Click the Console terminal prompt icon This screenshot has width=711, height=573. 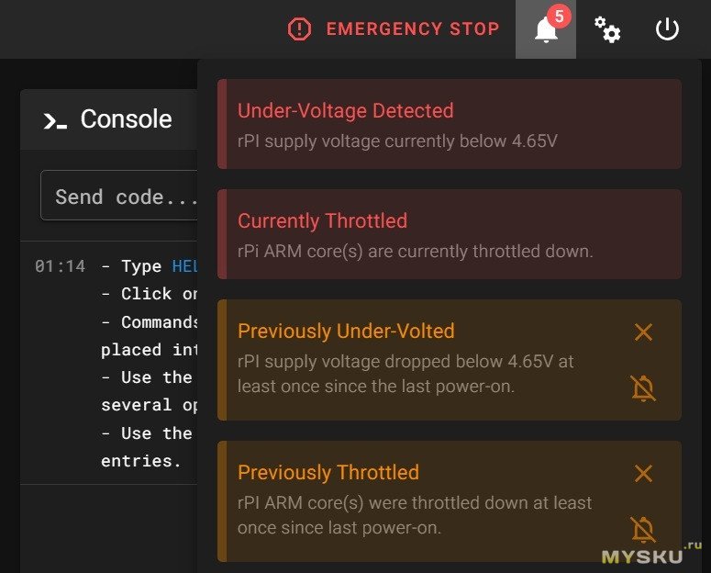tap(55, 120)
